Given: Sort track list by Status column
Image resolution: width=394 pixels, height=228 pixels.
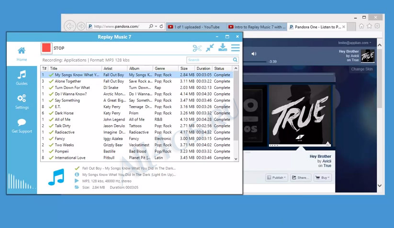Looking at the screenshot, I should (x=223, y=68).
